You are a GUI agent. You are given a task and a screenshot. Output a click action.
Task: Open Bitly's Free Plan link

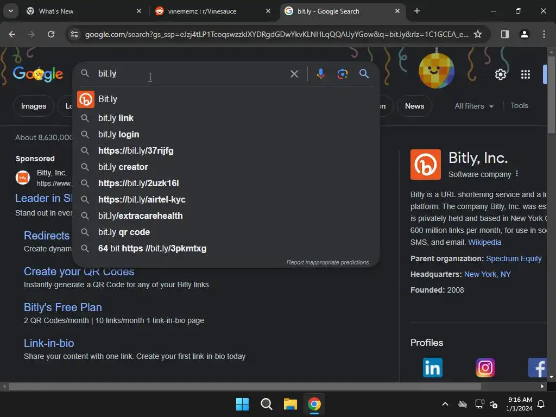pos(63,307)
